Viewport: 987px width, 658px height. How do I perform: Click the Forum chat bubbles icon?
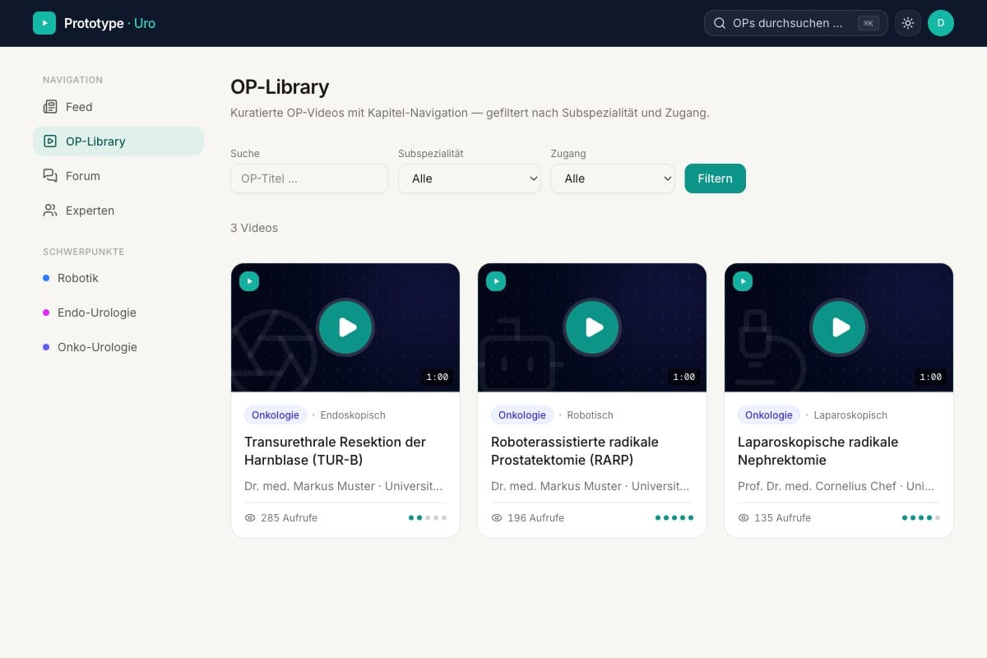pyautogui.click(x=50, y=176)
